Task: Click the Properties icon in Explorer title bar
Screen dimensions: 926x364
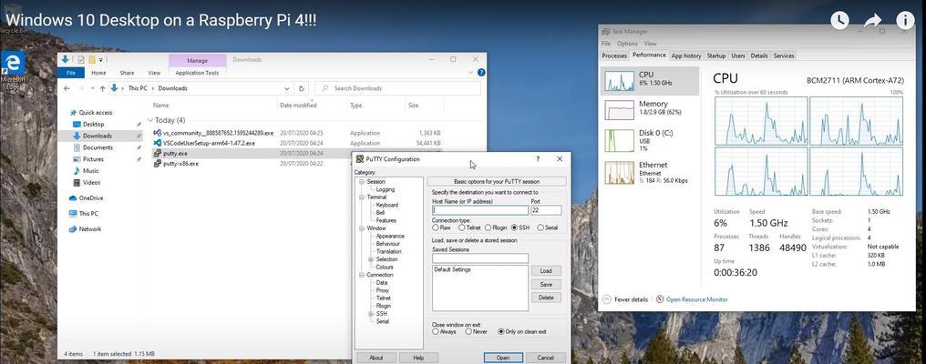Action: coord(81,59)
